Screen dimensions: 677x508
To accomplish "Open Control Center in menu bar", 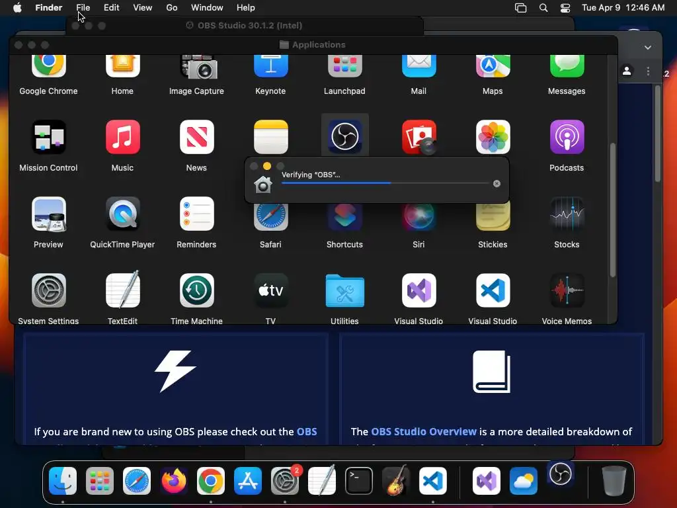I will click(565, 8).
